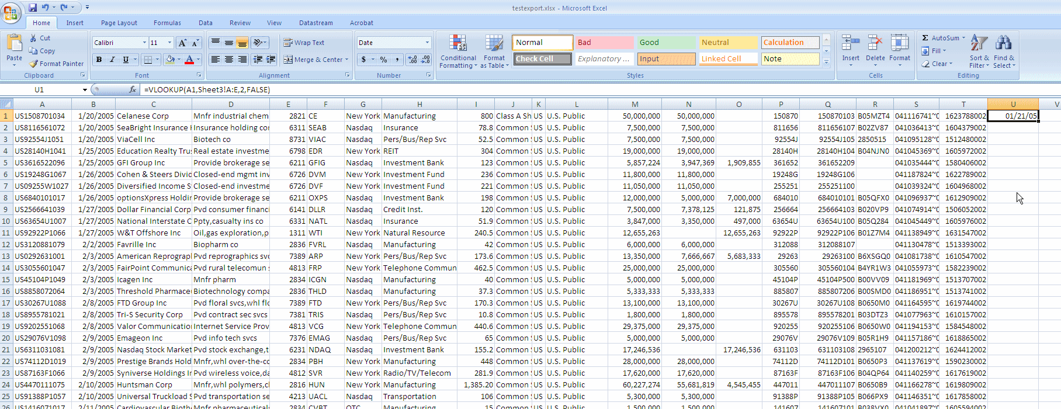The height and width of the screenshot is (409, 1061).
Task: Apply Percent Style
Action: 384,60
